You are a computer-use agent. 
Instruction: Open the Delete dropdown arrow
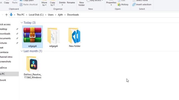tap(62, 5)
